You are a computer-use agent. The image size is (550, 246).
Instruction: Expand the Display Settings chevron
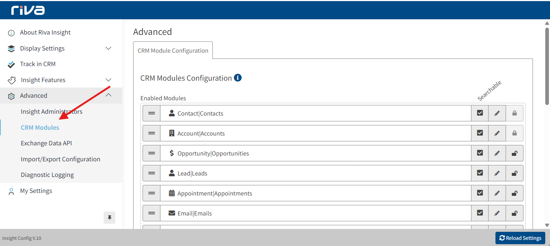pos(108,48)
